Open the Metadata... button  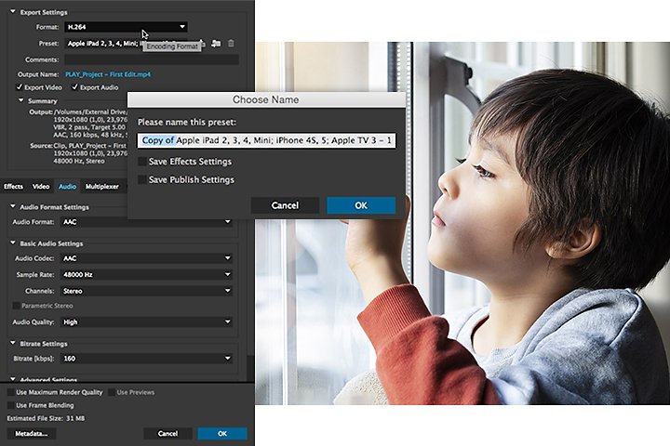[32, 434]
